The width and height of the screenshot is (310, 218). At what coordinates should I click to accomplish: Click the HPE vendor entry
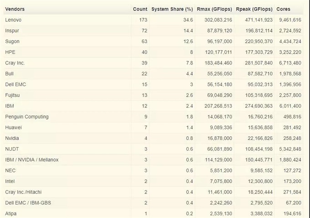(10, 52)
